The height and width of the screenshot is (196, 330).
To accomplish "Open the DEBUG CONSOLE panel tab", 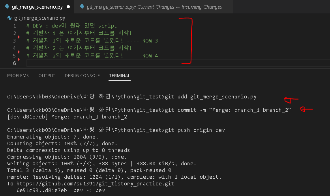I will [x=82, y=76].
